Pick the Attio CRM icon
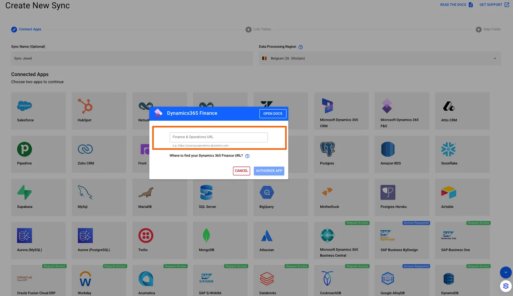This screenshot has width=513, height=296. tap(449, 106)
